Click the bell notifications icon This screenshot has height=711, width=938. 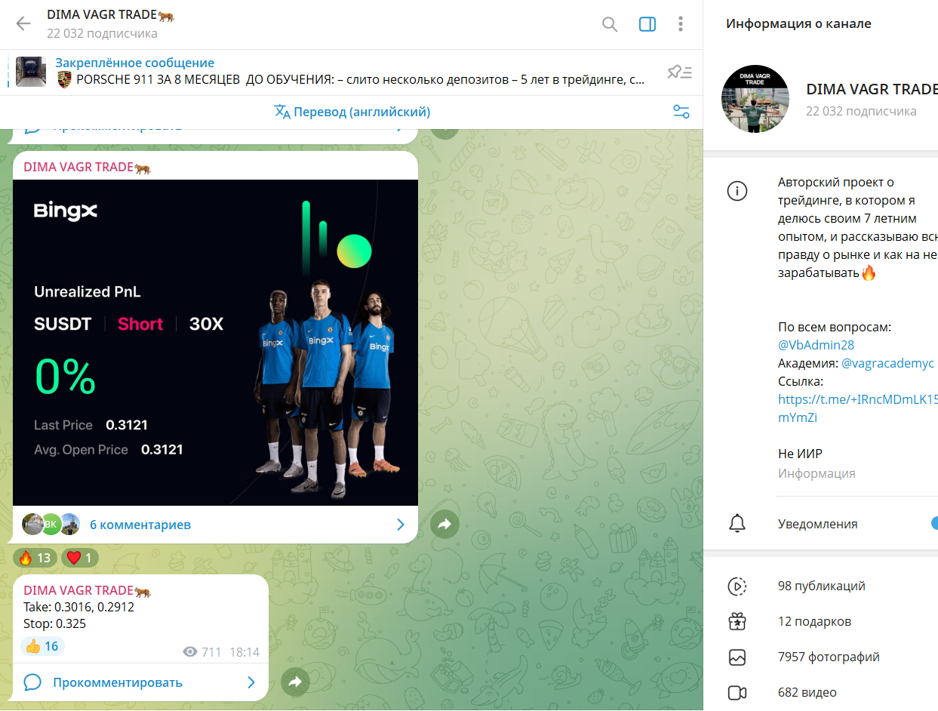pos(737,523)
